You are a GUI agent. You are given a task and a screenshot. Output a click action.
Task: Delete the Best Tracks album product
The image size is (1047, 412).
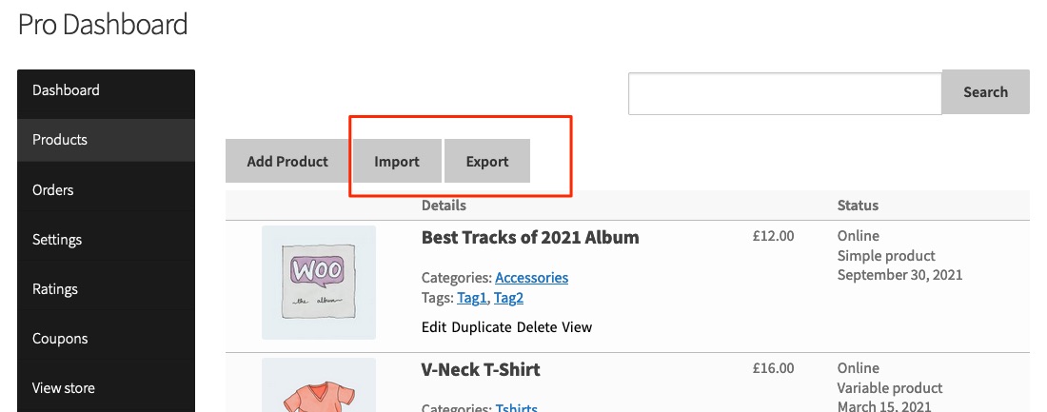[537, 327]
